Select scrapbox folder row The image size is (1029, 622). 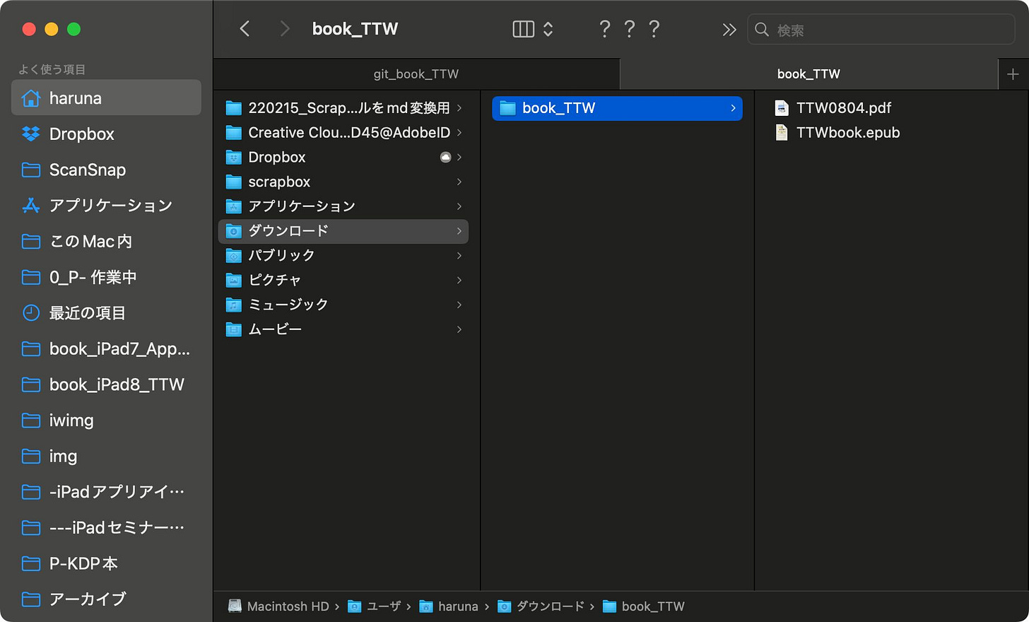click(343, 182)
